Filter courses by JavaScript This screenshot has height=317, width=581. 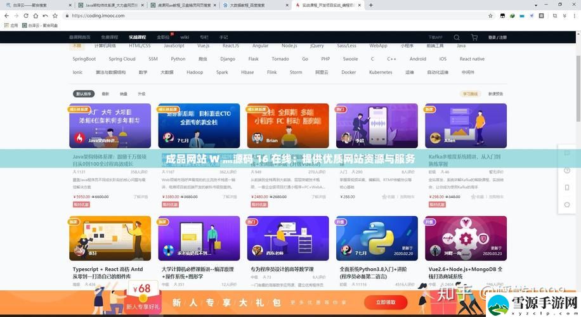click(174, 46)
